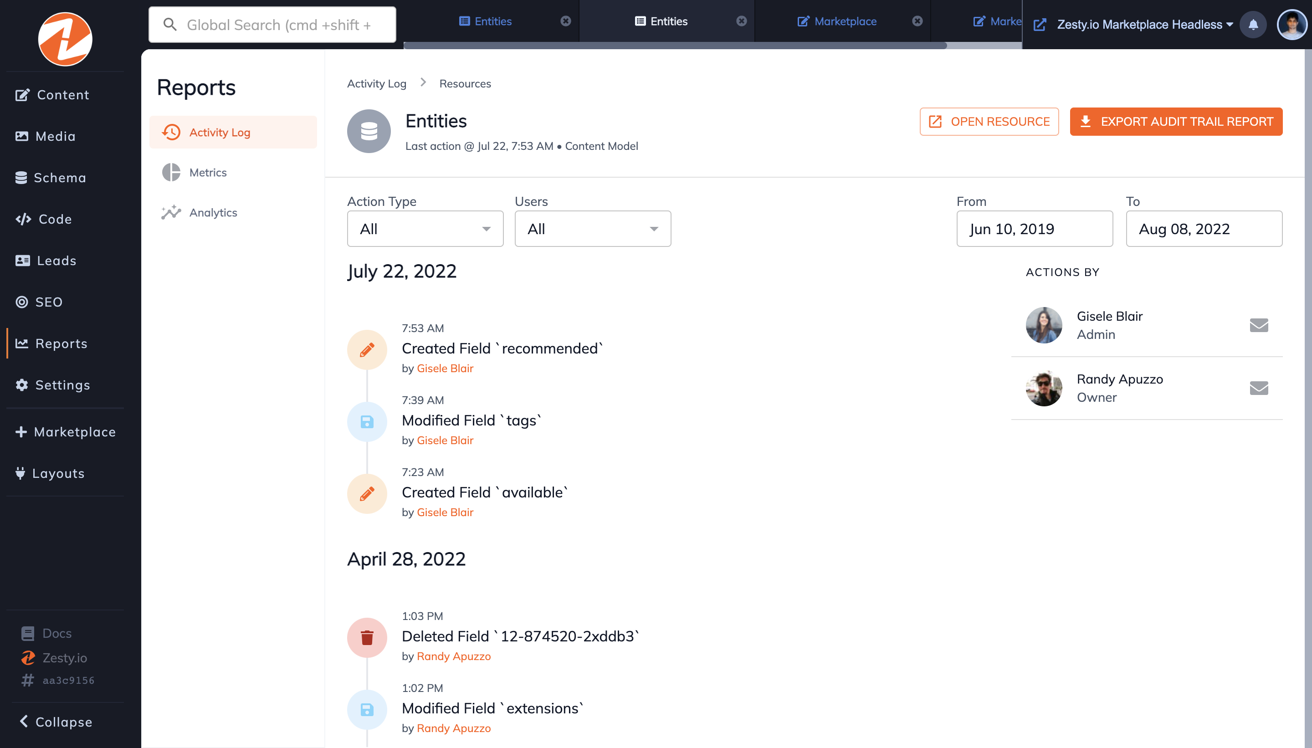
Task: Select Reports in the left sidebar
Action: click(51, 343)
